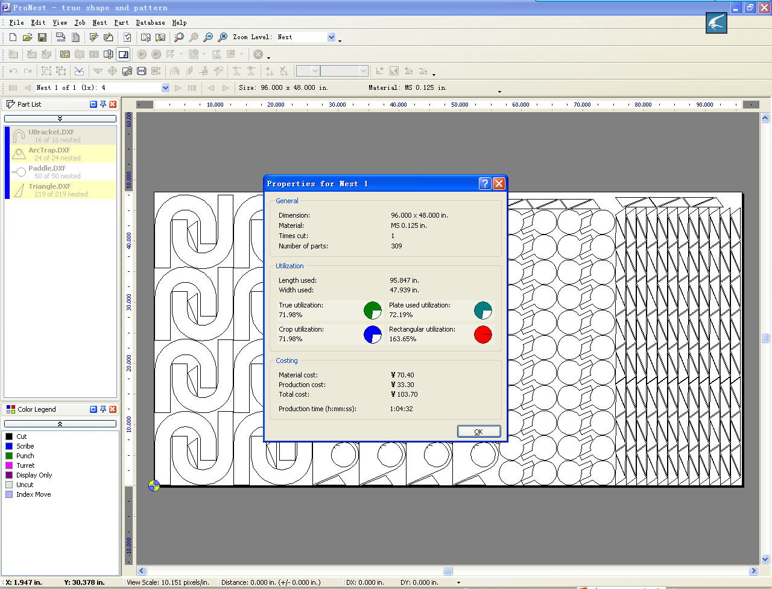
Task: Click the horizontal scrollbar right arrow
Action: 753,571
